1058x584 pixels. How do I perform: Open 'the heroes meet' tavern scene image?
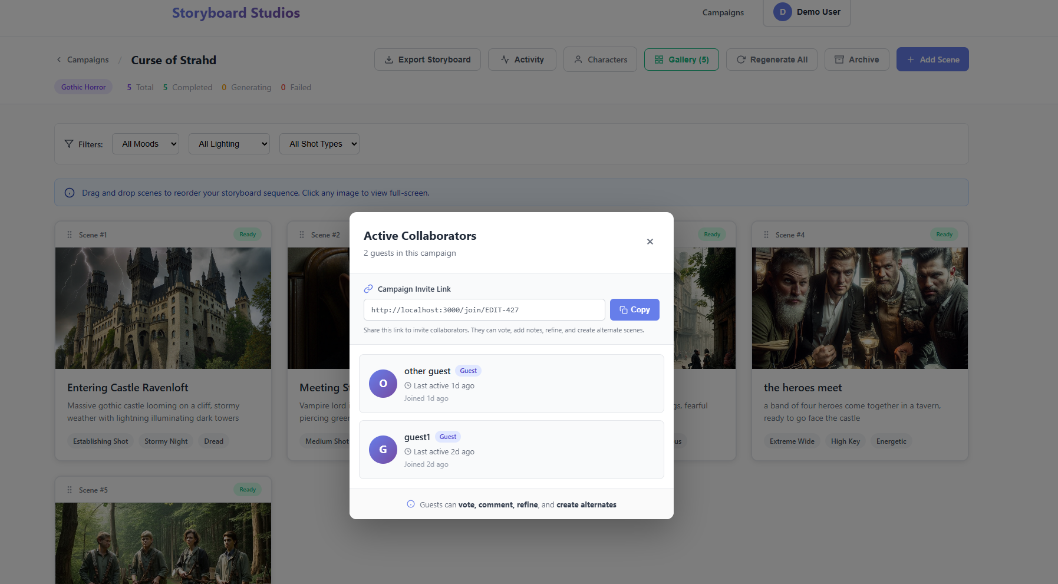point(860,308)
